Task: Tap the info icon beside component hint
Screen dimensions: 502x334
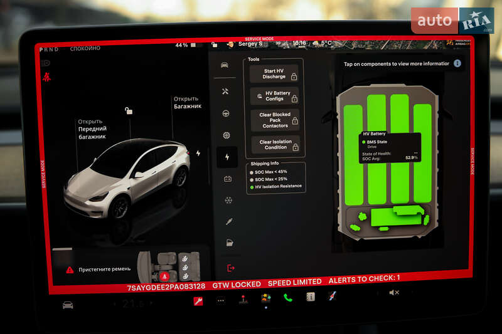Action: (x=457, y=63)
